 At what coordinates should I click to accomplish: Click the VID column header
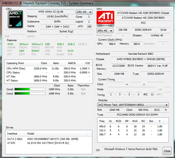pyautogui.click(x=84, y=63)
